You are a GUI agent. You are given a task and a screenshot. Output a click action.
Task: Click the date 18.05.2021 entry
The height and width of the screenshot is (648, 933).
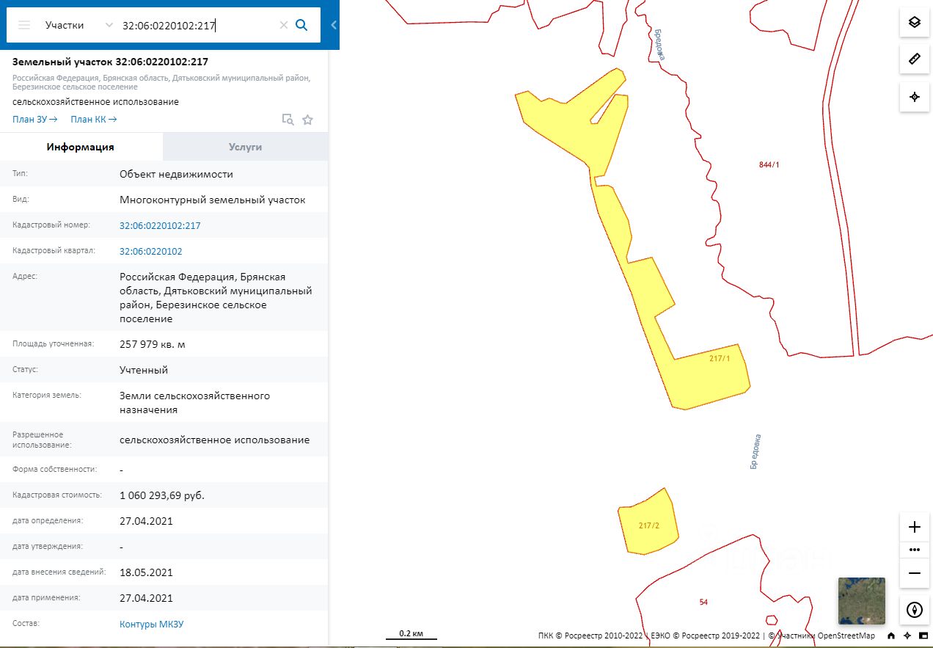147,572
